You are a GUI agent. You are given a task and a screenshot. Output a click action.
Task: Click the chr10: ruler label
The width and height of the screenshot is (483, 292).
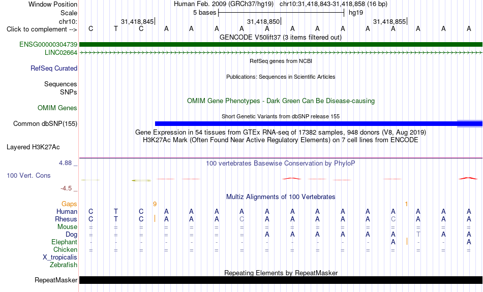[68, 21]
